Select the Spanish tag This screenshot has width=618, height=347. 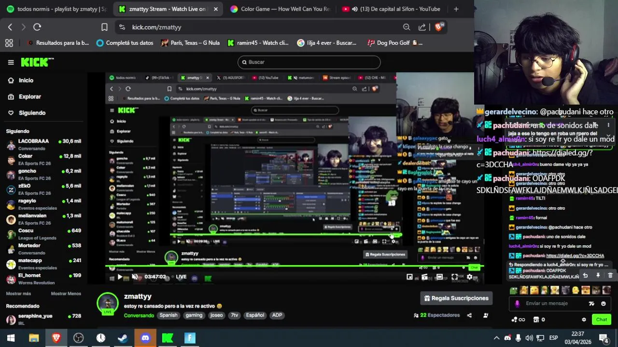(169, 315)
